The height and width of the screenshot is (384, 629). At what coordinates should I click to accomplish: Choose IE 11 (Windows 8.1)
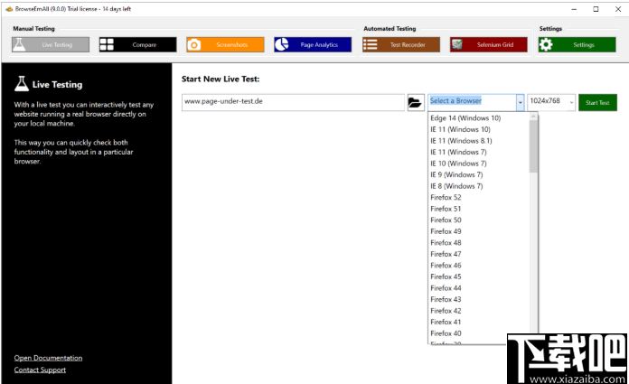tap(479, 141)
